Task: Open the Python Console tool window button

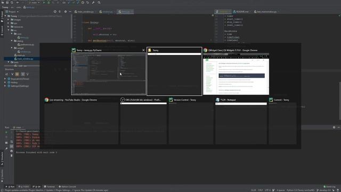Action: tap(67, 187)
